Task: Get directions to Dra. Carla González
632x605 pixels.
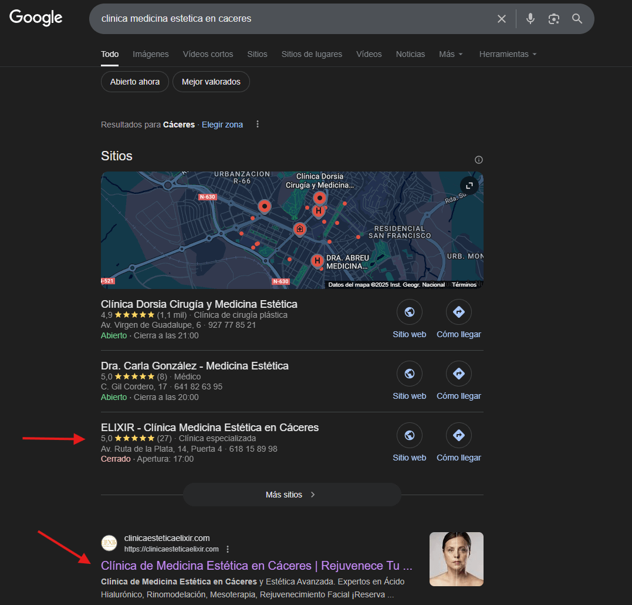Action: [x=458, y=374]
